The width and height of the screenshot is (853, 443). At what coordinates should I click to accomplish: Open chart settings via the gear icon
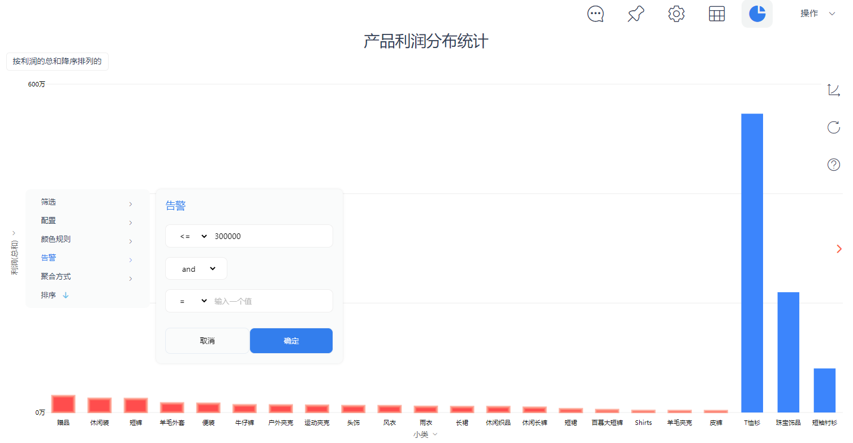click(676, 14)
